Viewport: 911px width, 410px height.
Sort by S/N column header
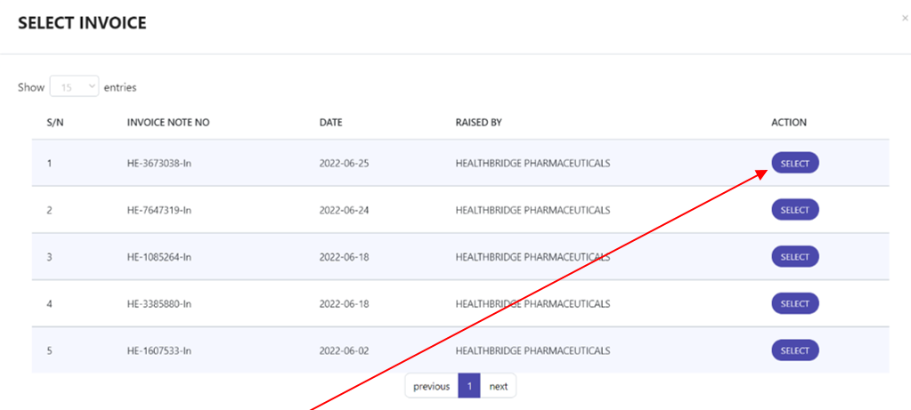(x=55, y=123)
